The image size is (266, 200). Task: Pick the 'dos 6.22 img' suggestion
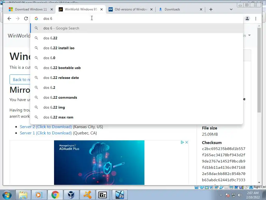click(x=137, y=107)
